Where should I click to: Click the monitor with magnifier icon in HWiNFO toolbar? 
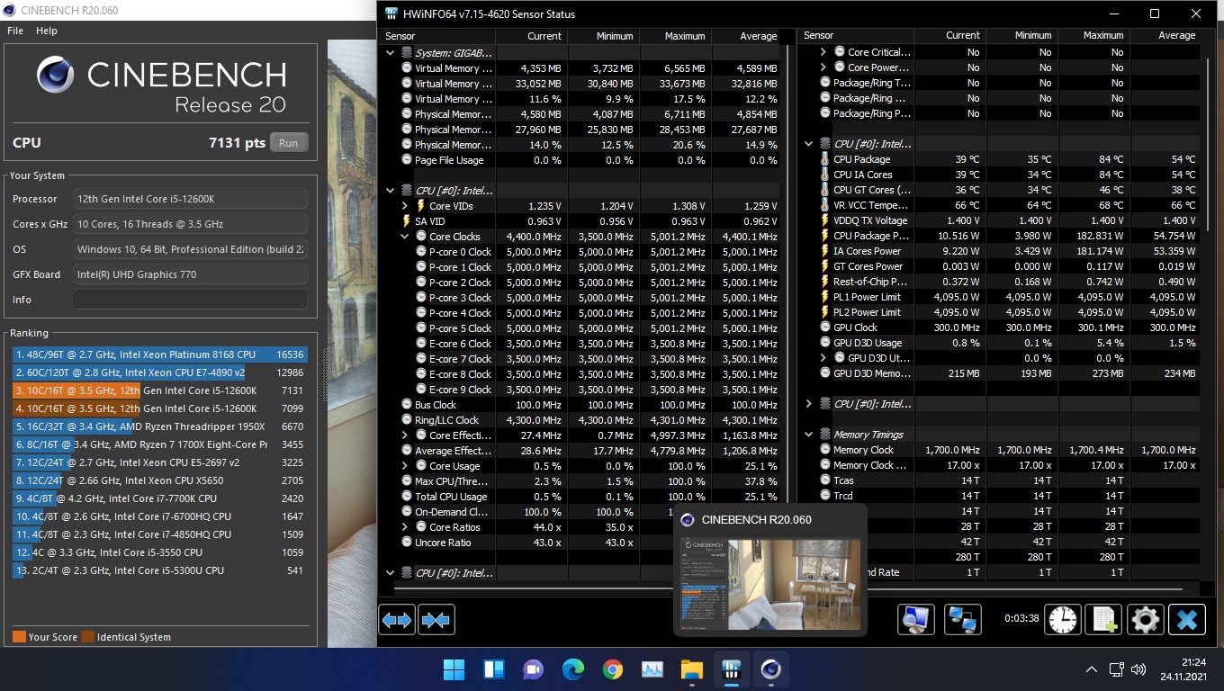[x=916, y=620]
